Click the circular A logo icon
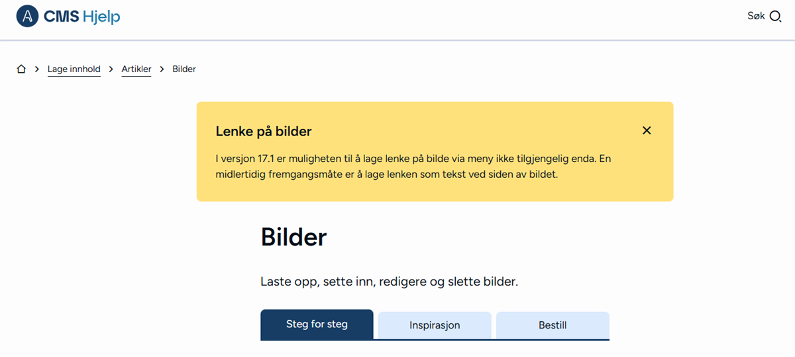Screen dimensions: 795x357 tap(27, 17)
